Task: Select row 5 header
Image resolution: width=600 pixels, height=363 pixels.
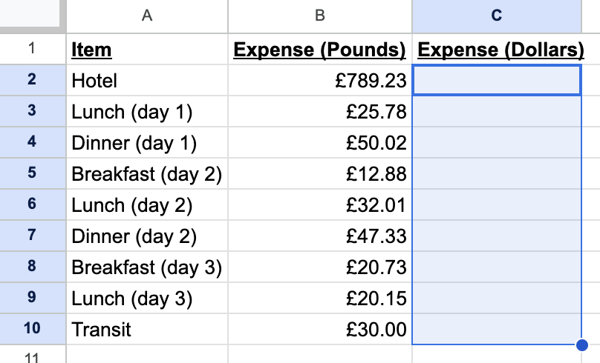Action: [x=32, y=173]
